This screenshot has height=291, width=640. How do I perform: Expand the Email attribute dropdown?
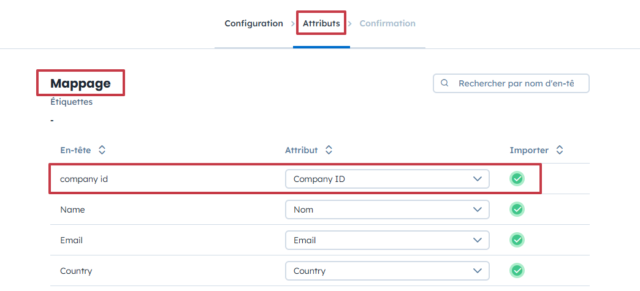(387, 240)
